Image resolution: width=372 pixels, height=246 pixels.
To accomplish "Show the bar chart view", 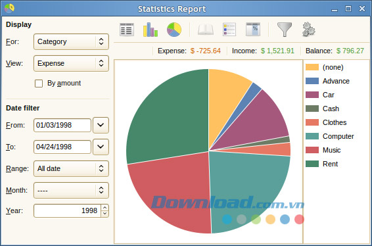I will click(151, 30).
